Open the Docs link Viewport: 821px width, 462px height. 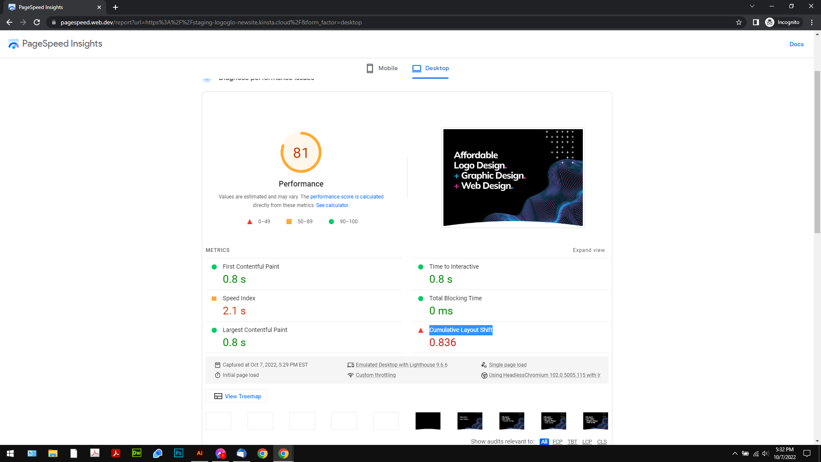(x=796, y=44)
